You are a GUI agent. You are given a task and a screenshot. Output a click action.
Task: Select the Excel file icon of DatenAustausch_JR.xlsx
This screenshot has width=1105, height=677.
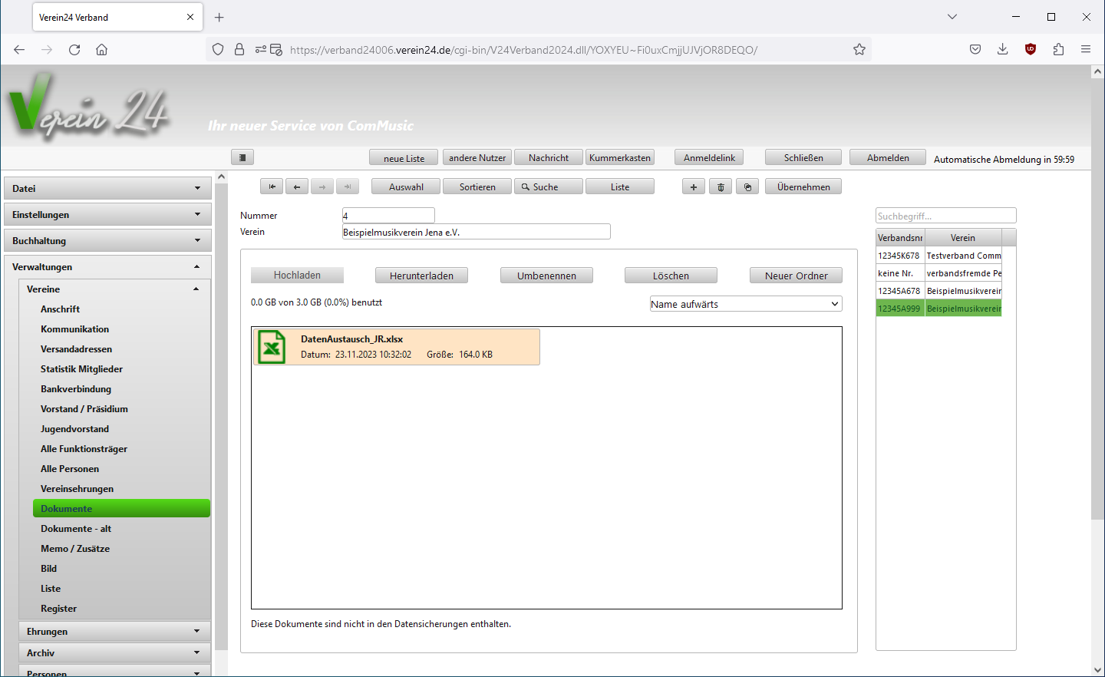(x=272, y=347)
